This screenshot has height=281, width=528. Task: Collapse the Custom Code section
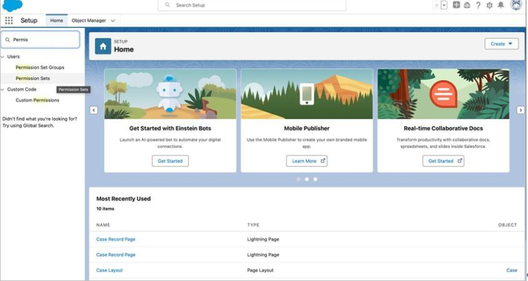click(3, 89)
